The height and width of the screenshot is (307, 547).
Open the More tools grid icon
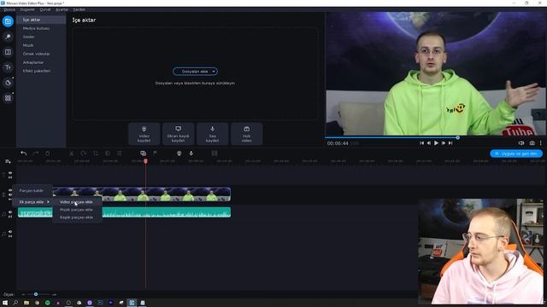coord(8,98)
